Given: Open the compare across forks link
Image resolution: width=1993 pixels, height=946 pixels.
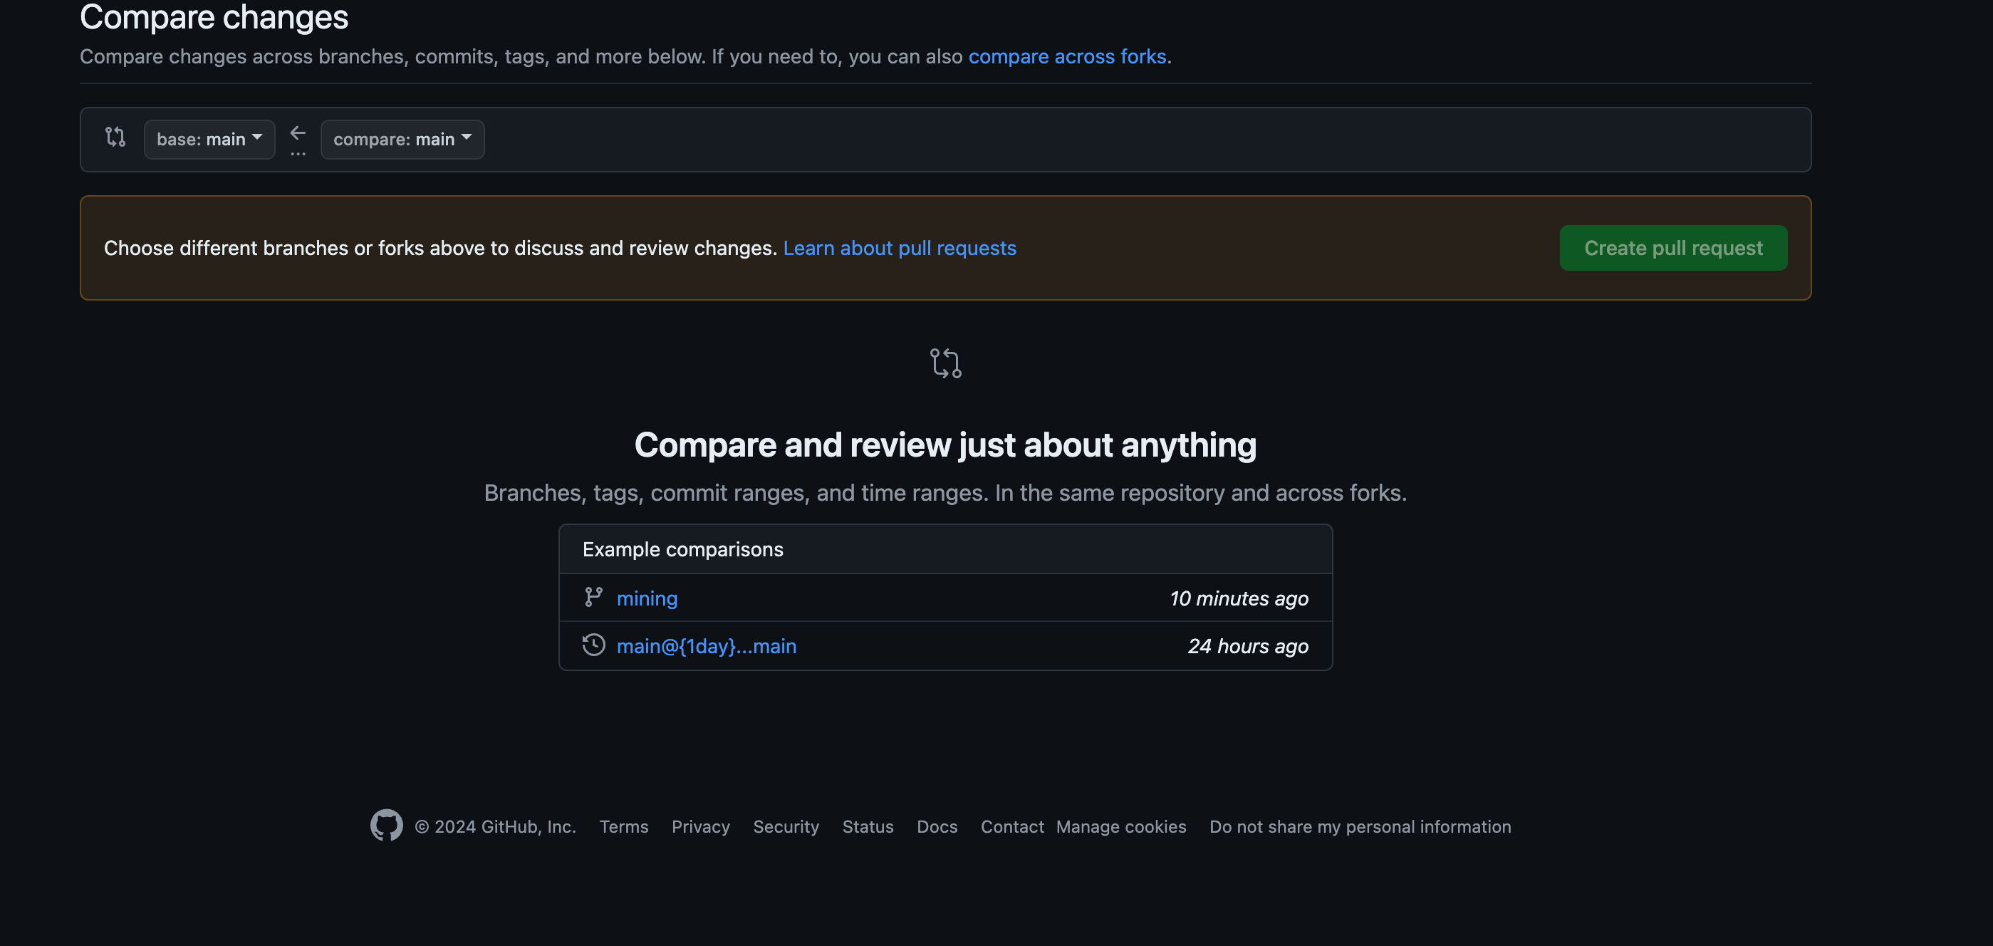Looking at the screenshot, I should (1067, 56).
